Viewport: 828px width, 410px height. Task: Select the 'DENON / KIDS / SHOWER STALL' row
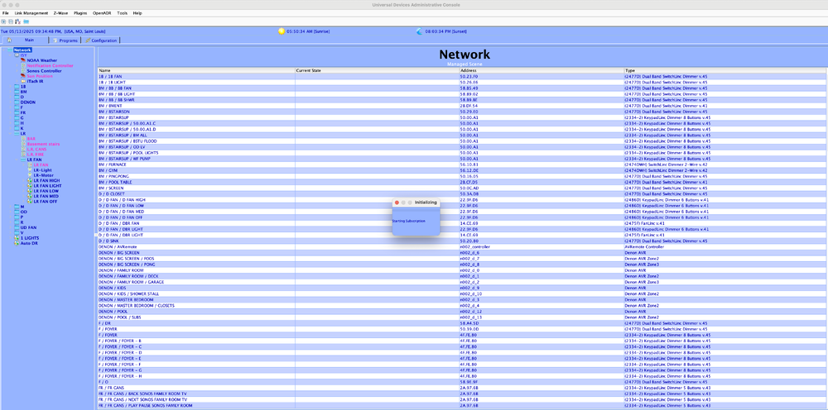(461, 293)
